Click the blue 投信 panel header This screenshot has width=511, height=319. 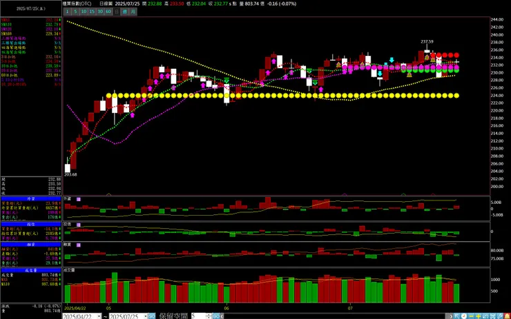point(31,225)
